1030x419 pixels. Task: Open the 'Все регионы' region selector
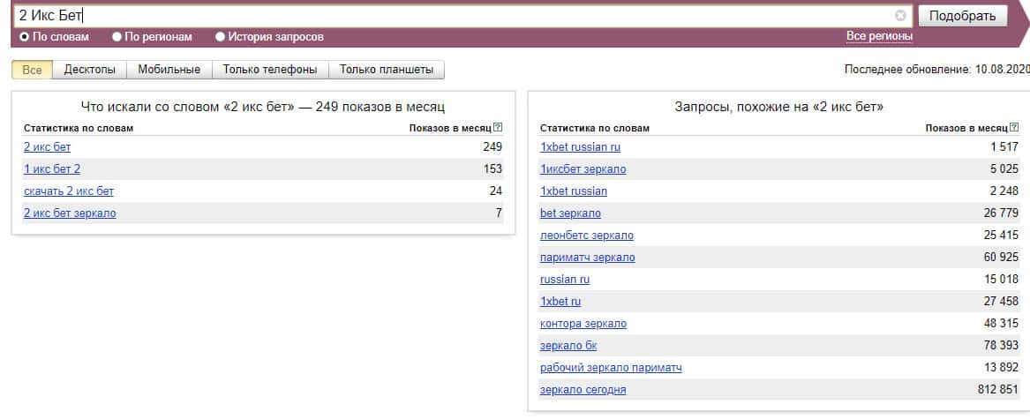coord(879,36)
